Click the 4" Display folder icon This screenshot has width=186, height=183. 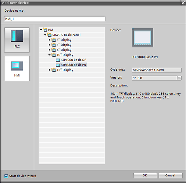(x=54, y=45)
